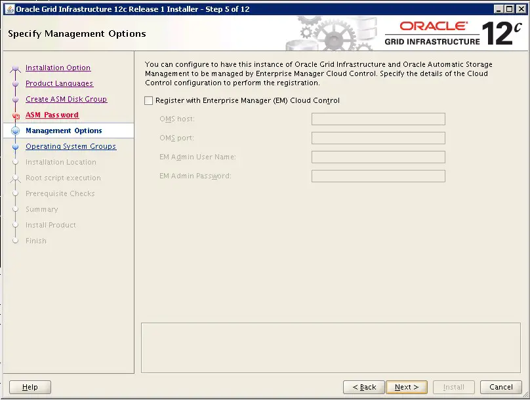The image size is (530, 400).
Task: Click the Help button
Action: point(30,387)
